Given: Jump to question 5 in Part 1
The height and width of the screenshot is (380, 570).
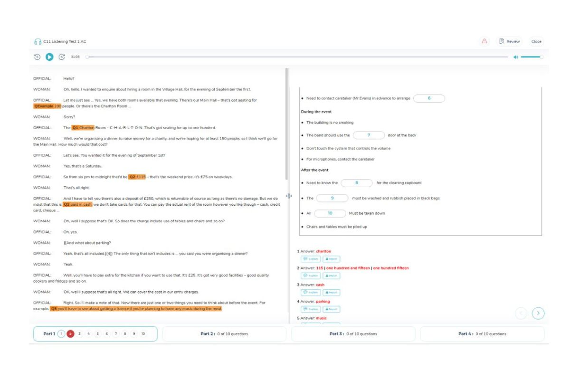Looking at the screenshot, I should 98,334.
